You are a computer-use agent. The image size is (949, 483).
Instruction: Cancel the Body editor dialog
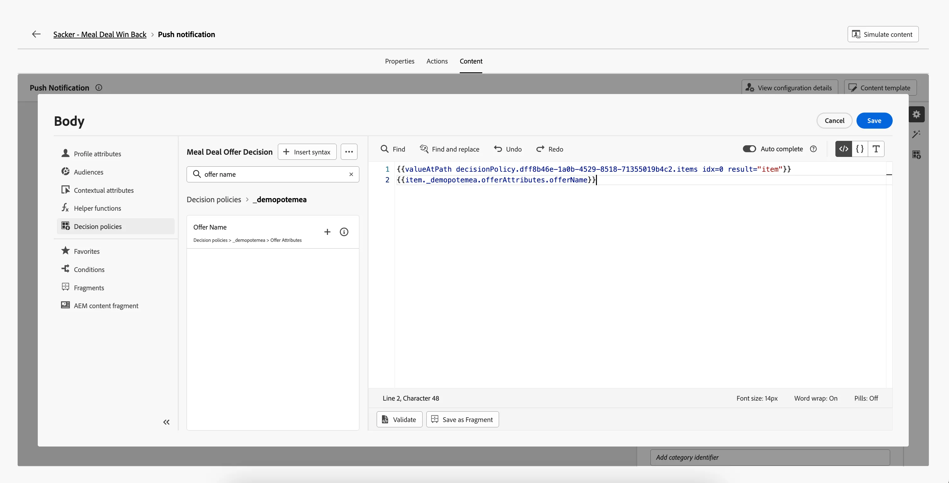coord(834,121)
